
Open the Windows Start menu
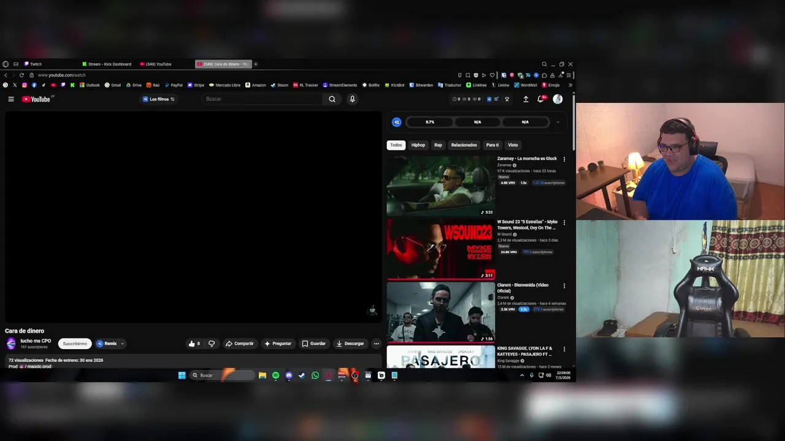[x=182, y=375]
